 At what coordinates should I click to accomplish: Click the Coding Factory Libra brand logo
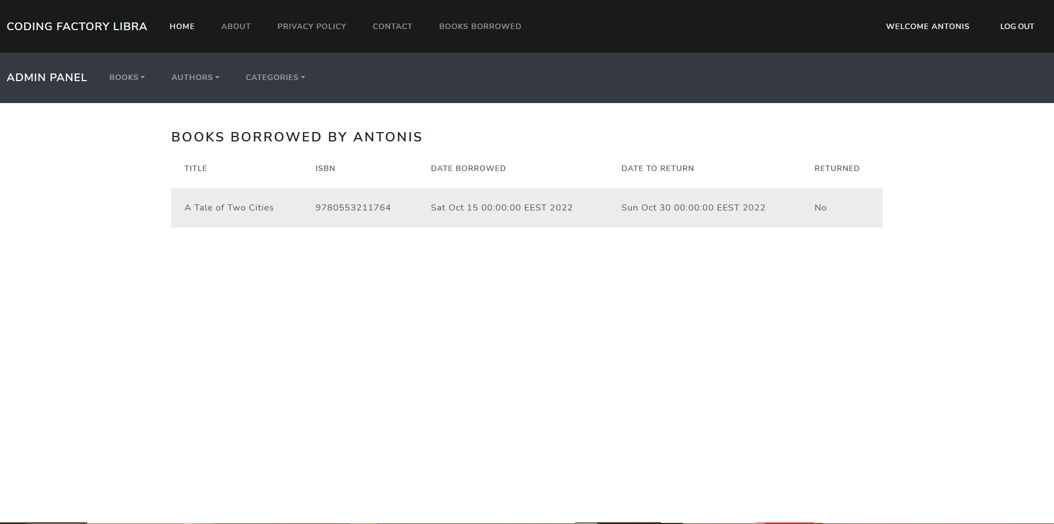[77, 26]
